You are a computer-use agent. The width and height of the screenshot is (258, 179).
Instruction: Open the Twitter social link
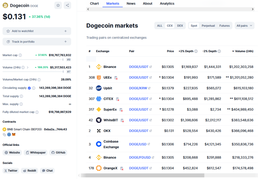(11, 171)
